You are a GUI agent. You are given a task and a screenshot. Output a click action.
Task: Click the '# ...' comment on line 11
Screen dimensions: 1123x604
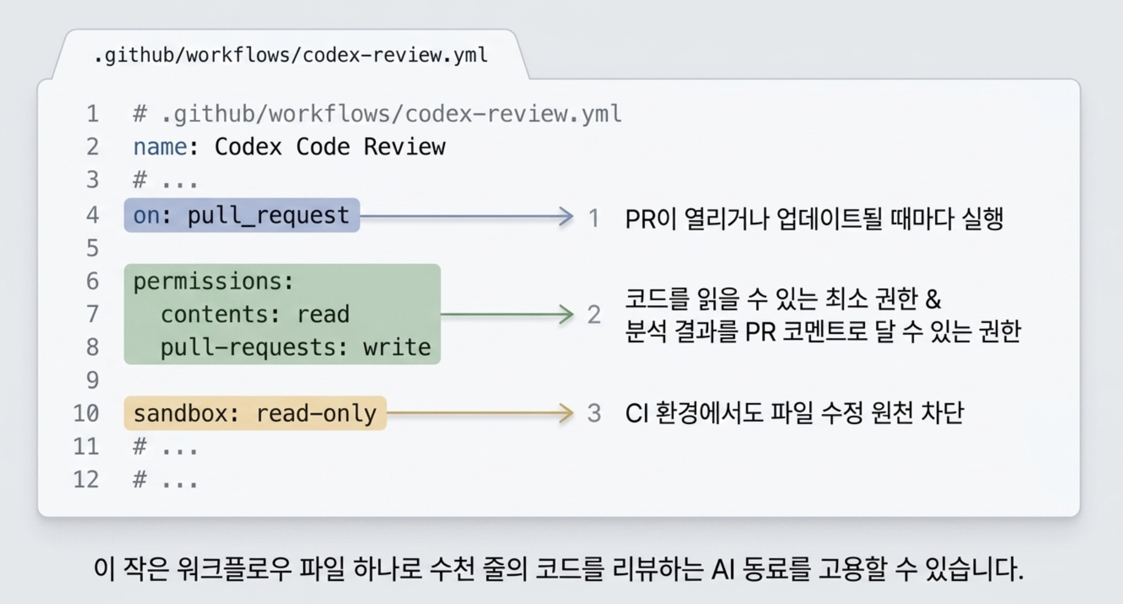click(x=165, y=447)
